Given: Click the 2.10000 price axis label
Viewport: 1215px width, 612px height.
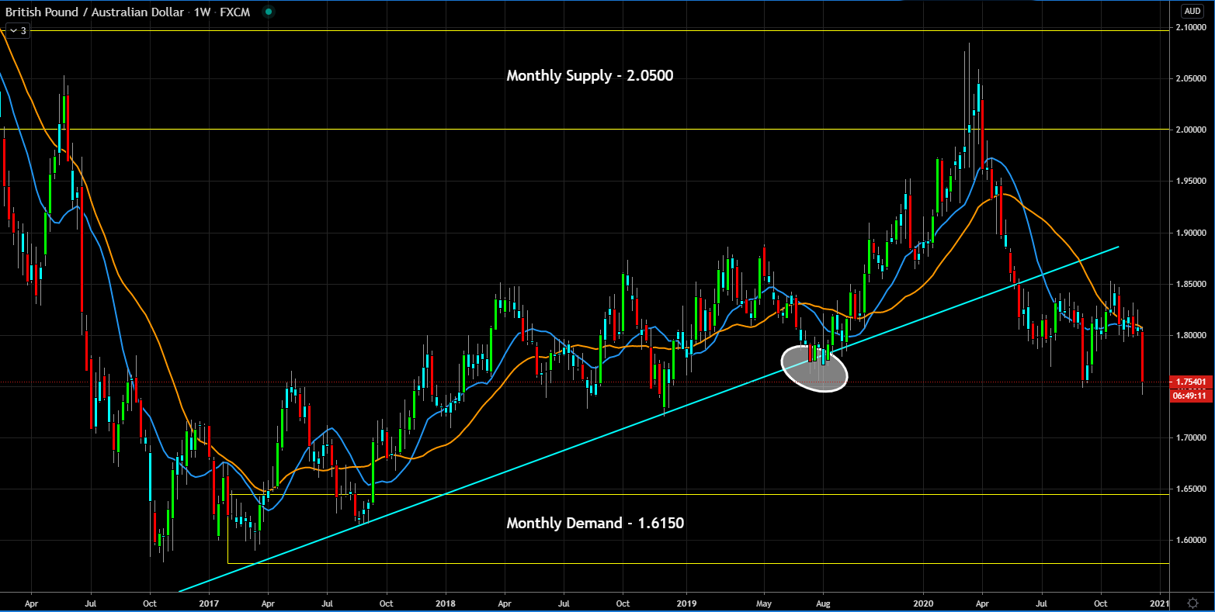Looking at the screenshot, I should coord(1190,27).
